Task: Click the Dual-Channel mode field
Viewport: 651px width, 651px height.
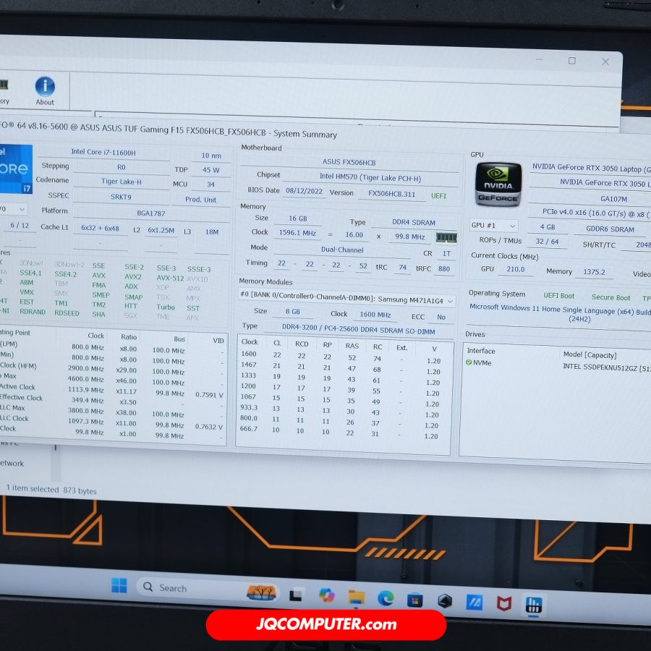Action: (x=342, y=250)
